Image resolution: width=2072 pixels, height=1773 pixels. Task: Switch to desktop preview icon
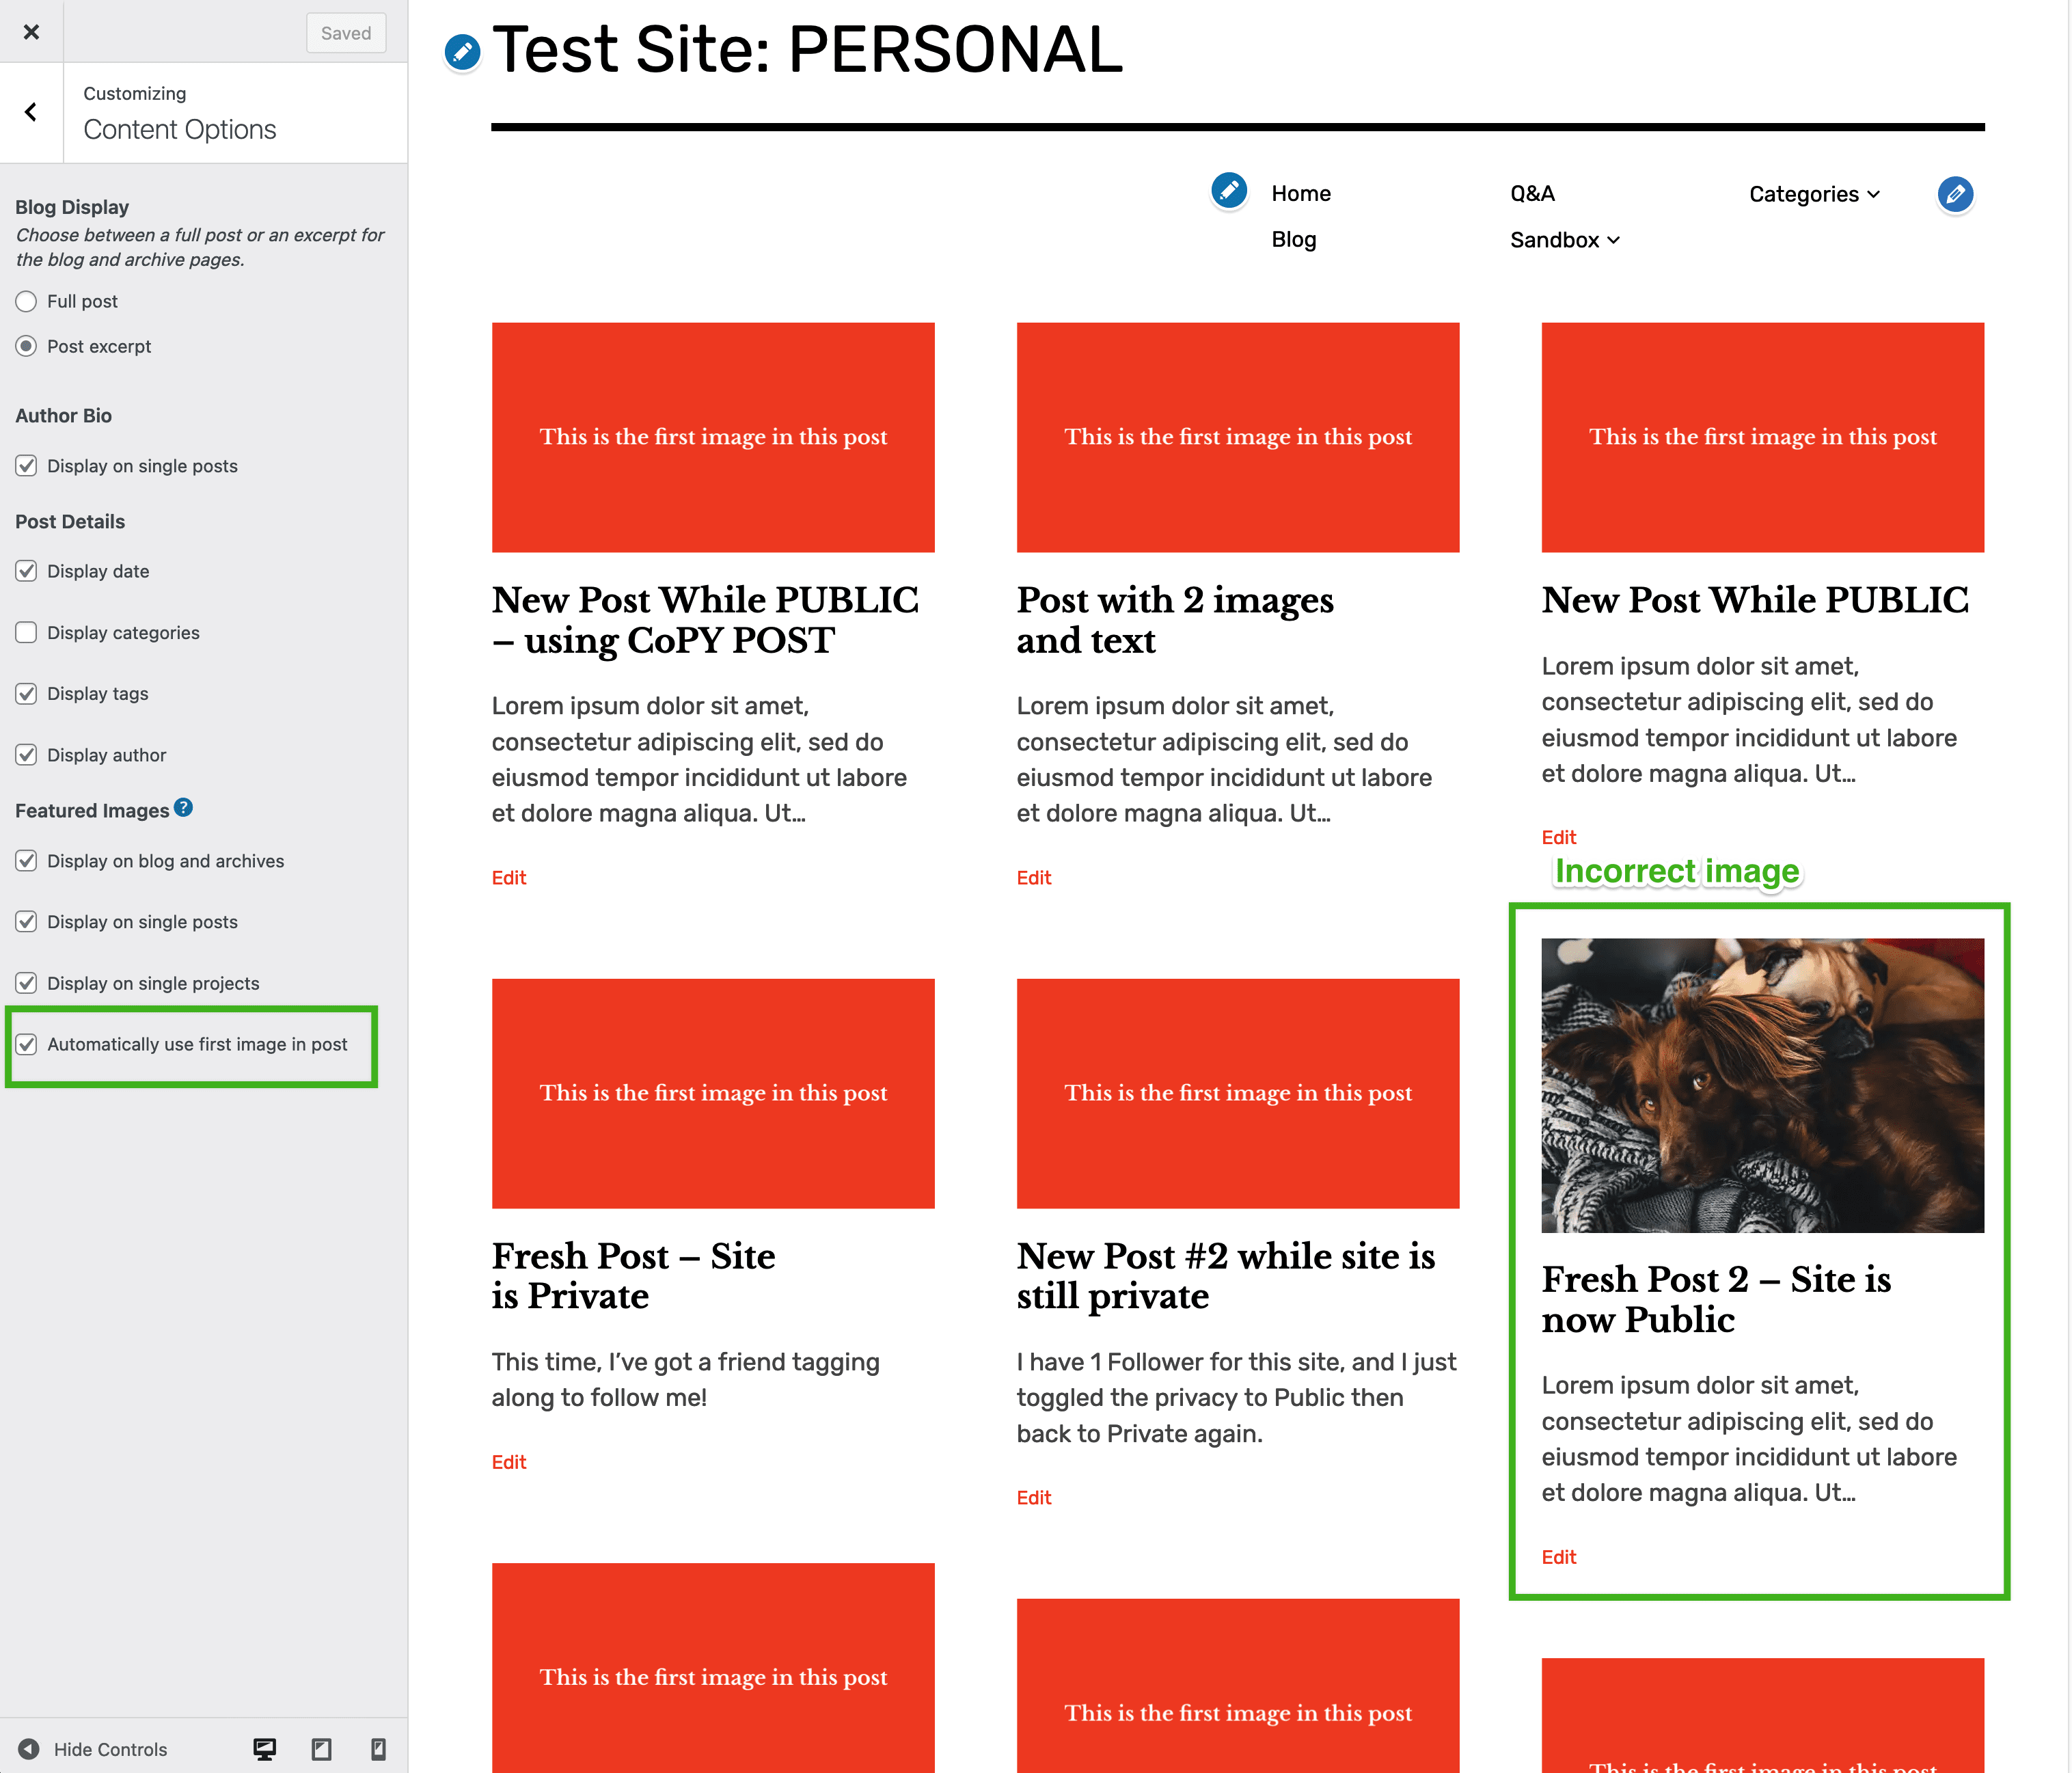click(265, 1749)
